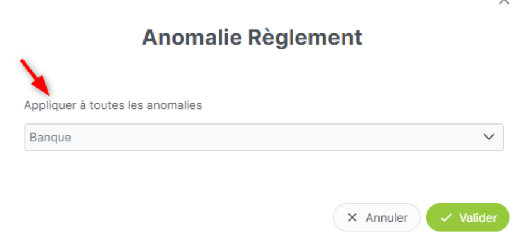Click the chevron arrow of Banque field

(489, 137)
